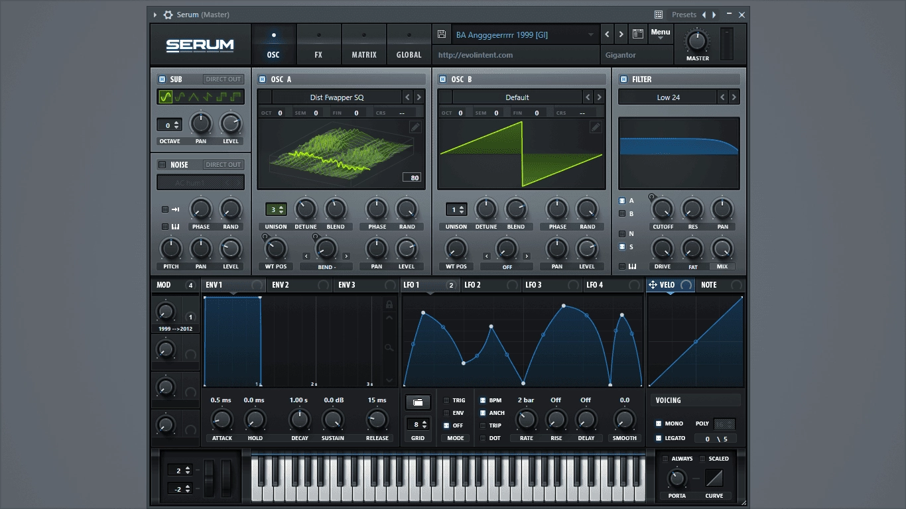Screen dimensions: 906x509
Task: Enable noise one-shot checkbox
Action: (x=165, y=209)
